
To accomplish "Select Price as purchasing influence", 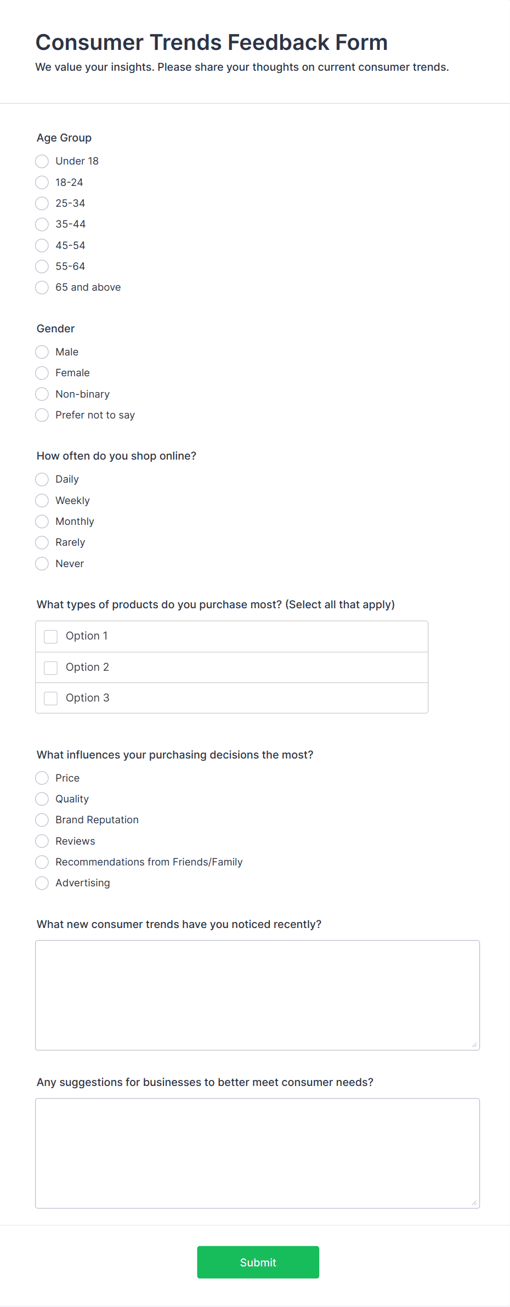I will point(42,778).
